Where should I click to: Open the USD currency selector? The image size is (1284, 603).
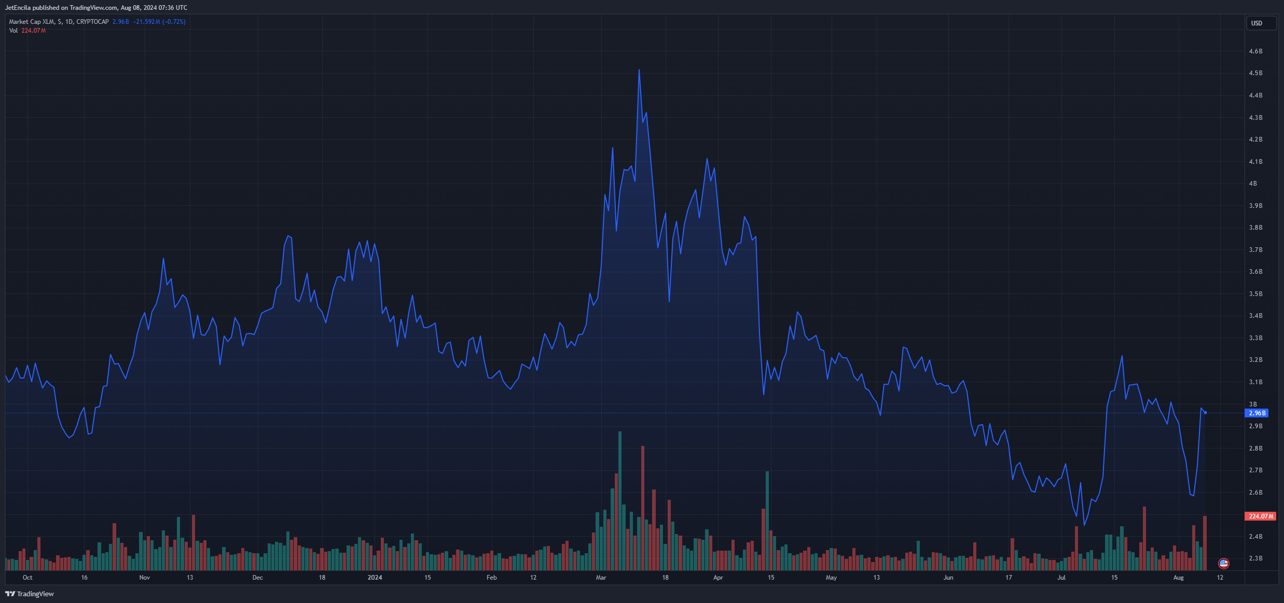pos(1261,23)
